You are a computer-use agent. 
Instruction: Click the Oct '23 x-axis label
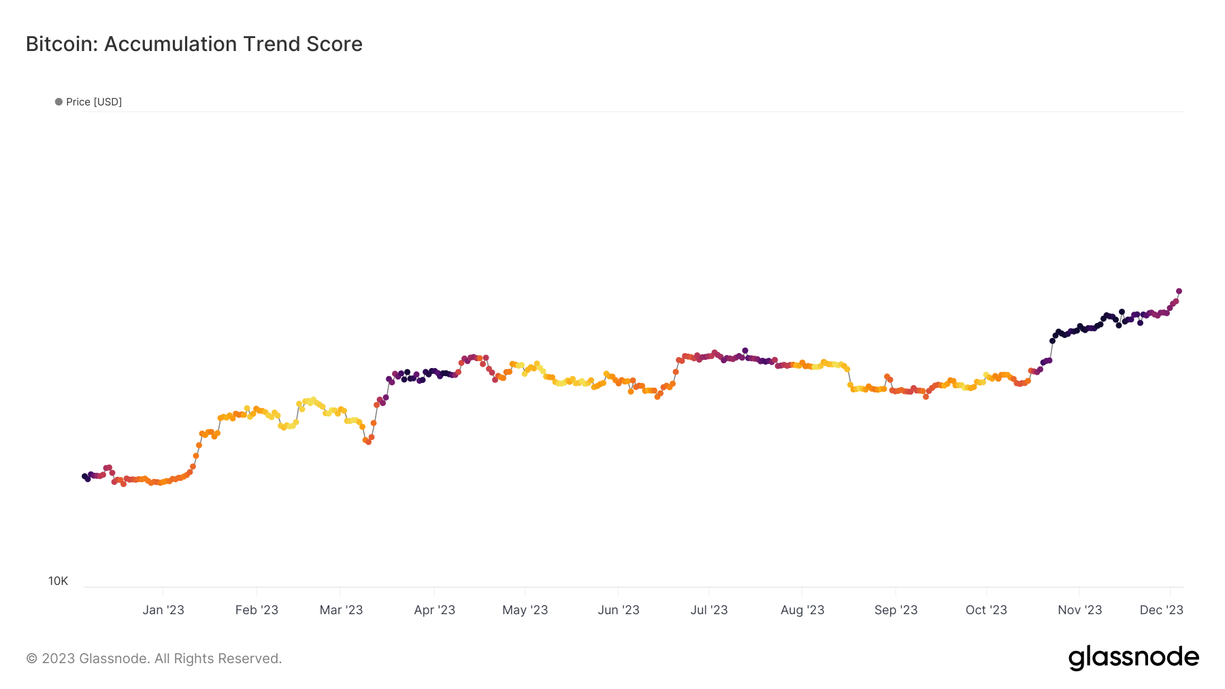(986, 610)
